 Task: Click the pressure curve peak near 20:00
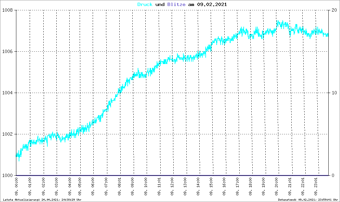[x=277, y=21]
